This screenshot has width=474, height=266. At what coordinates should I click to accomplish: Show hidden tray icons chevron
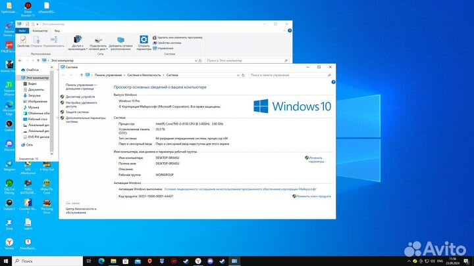(409, 261)
